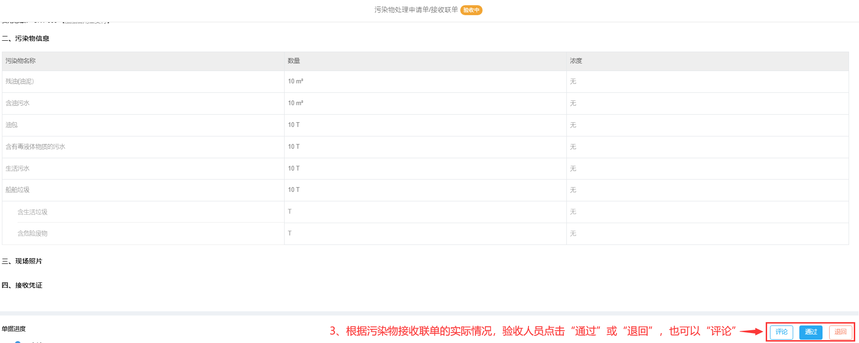Reject using the 退回 button

(x=841, y=332)
